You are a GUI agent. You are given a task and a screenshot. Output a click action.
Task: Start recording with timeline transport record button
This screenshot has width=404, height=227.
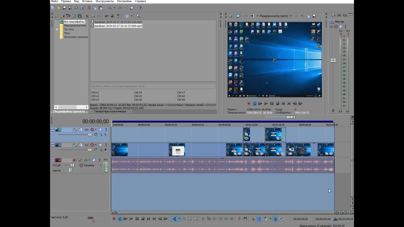(114, 219)
